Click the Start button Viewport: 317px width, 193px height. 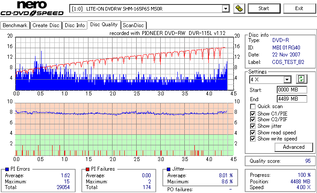264,8
